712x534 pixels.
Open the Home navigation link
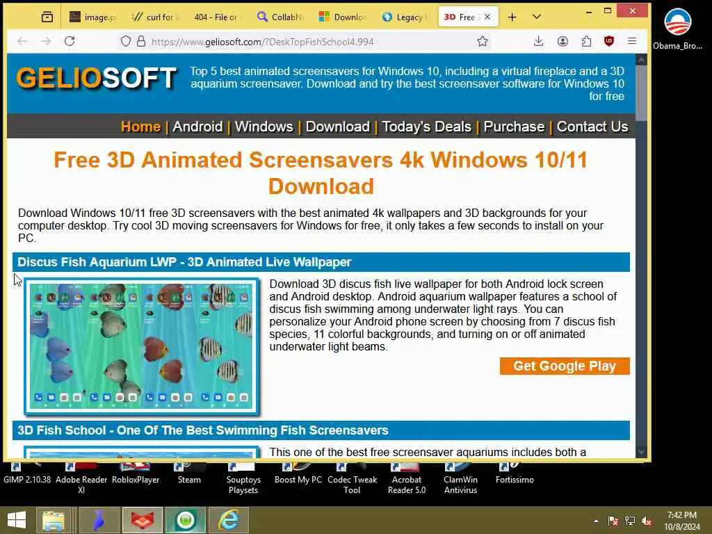point(140,127)
